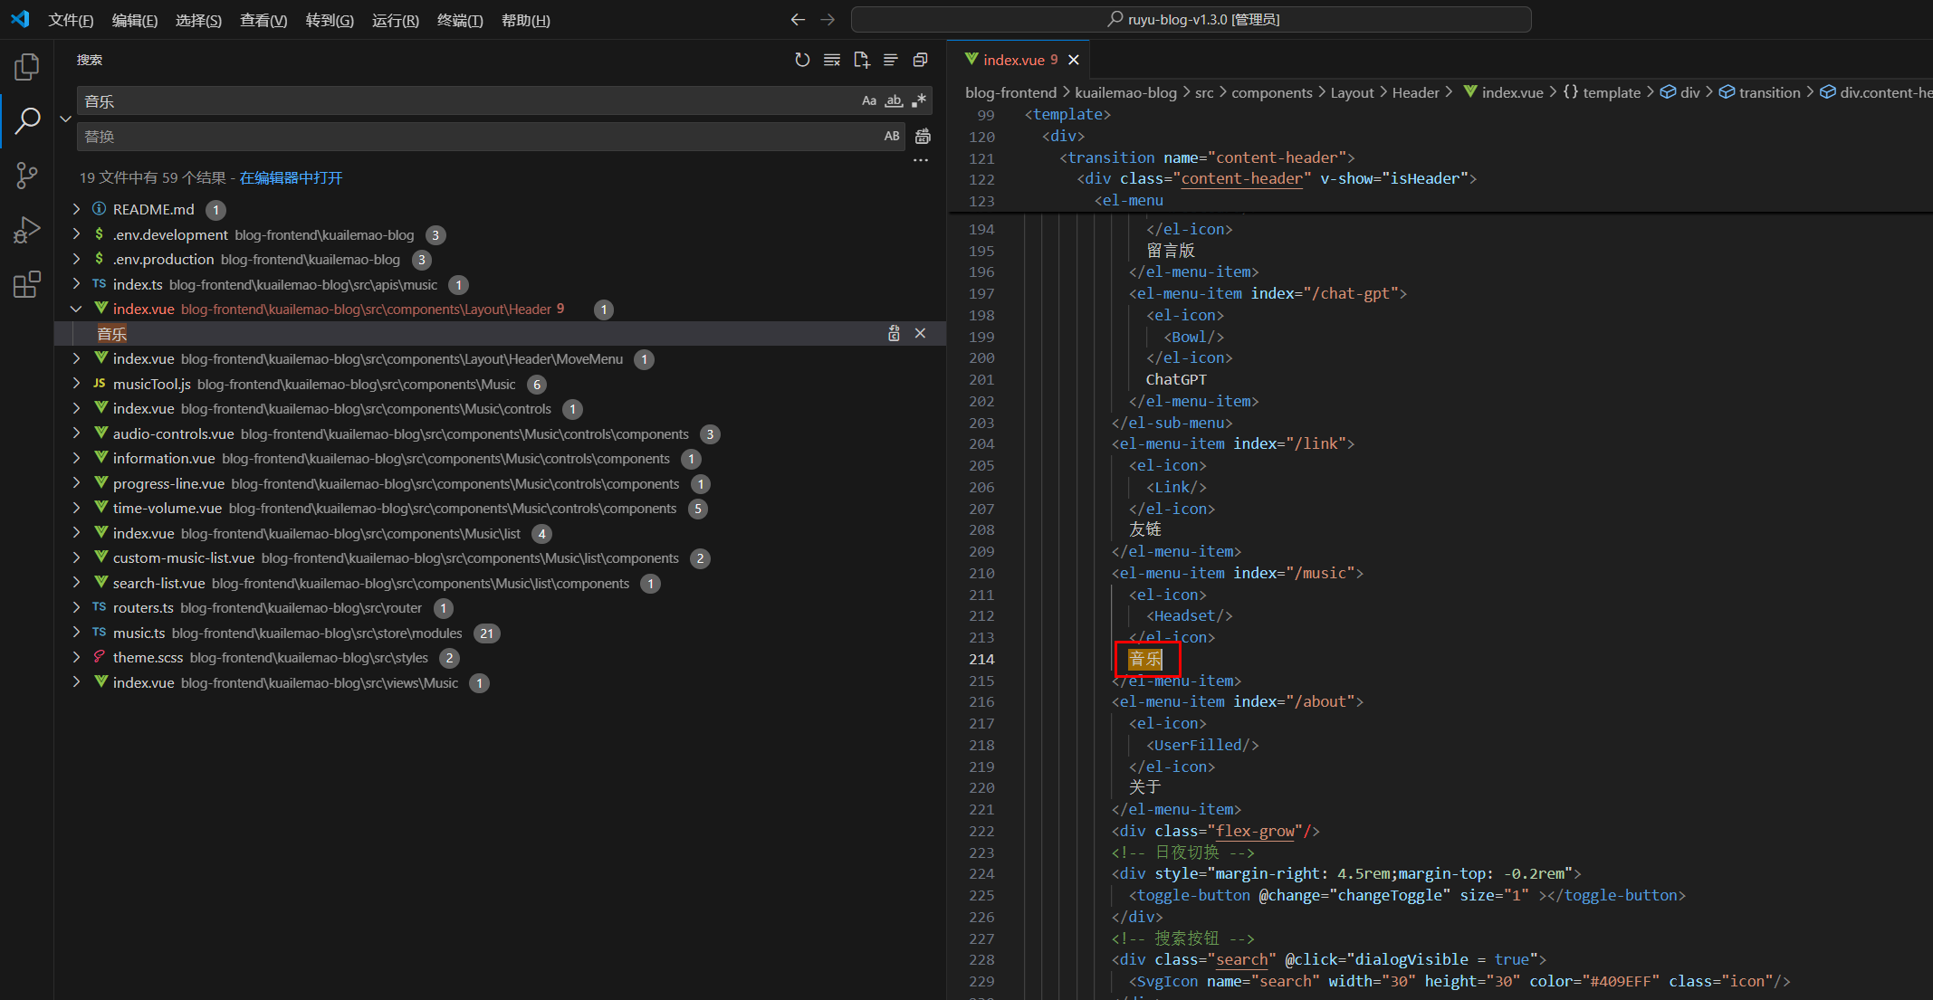Click 在编辑器中打开 link
Image resolution: width=1933 pixels, height=1000 pixels.
click(x=291, y=177)
